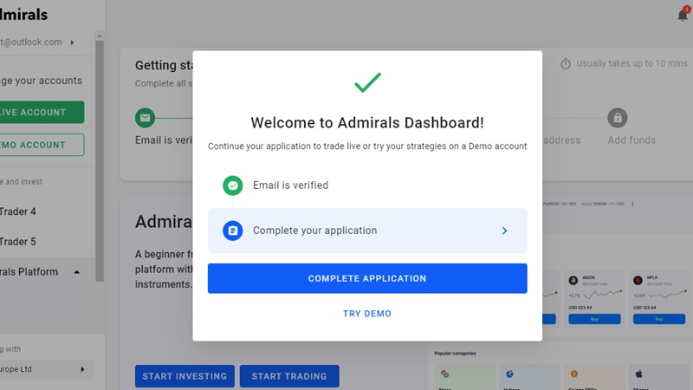Click the TRY DEMO link
The height and width of the screenshot is (390, 693).
point(367,314)
